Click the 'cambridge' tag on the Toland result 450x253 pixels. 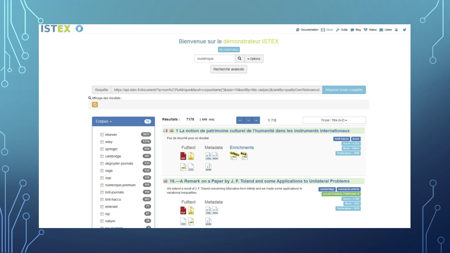(x=327, y=189)
